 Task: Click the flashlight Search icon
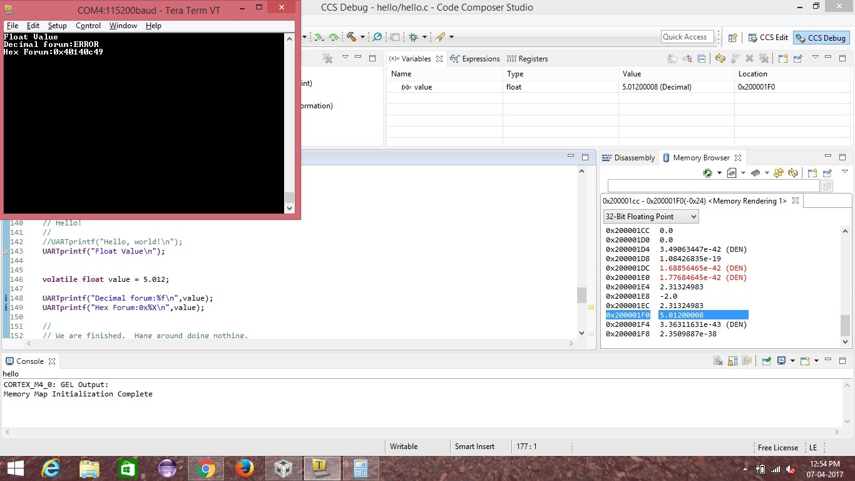pyautogui.click(x=441, y=37)
